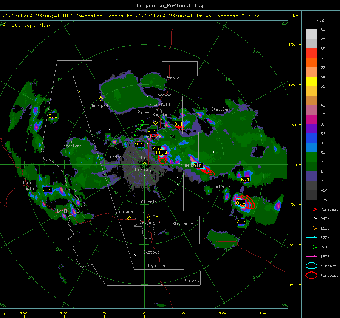340x318 pixels.
Task: Pick the light blue 33 dBZ swatch
Action: 311,148
